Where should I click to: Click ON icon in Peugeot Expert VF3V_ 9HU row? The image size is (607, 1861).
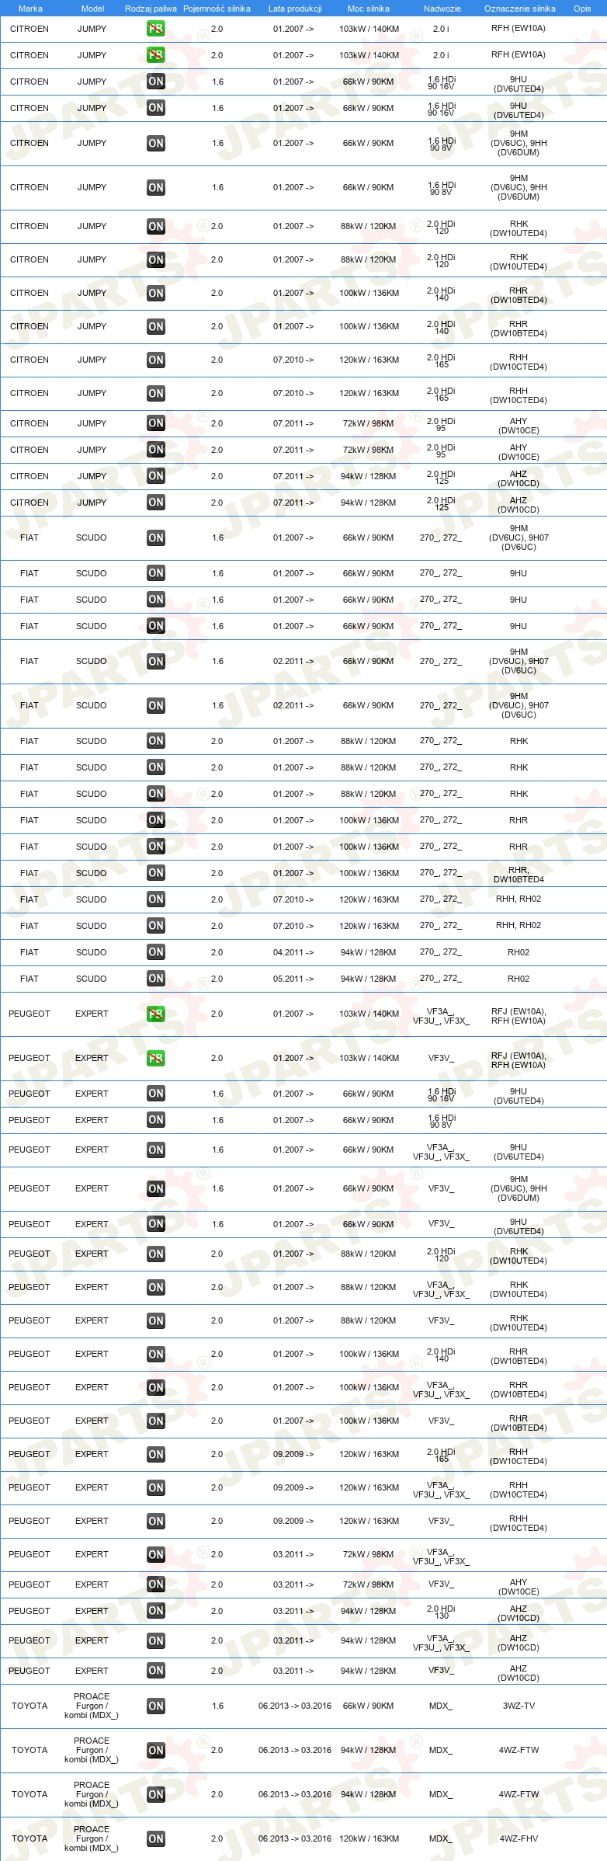pos(156,1224)
